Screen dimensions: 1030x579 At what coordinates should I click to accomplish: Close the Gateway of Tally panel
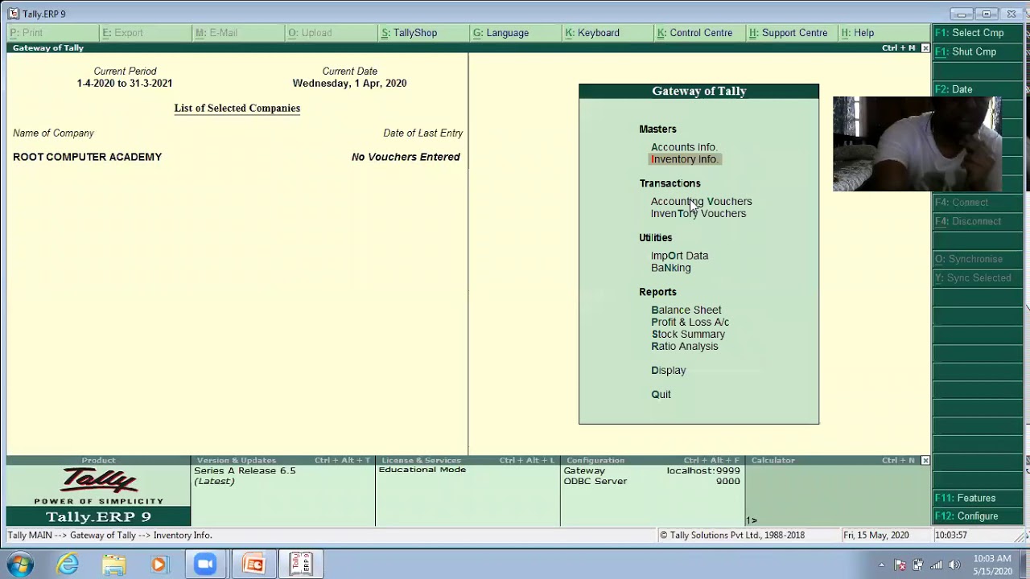pos(925,48)
